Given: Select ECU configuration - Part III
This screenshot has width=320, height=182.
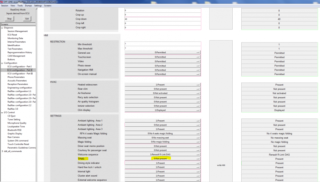Looking at the screenshot, I should 20,74.
